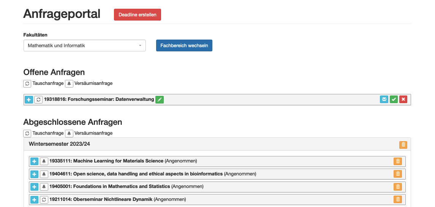Screen dimensions: 435x207
Task: Click the swap icon on Oberseminar Nichtlineare Dynamik row
Action: [44, 199]
